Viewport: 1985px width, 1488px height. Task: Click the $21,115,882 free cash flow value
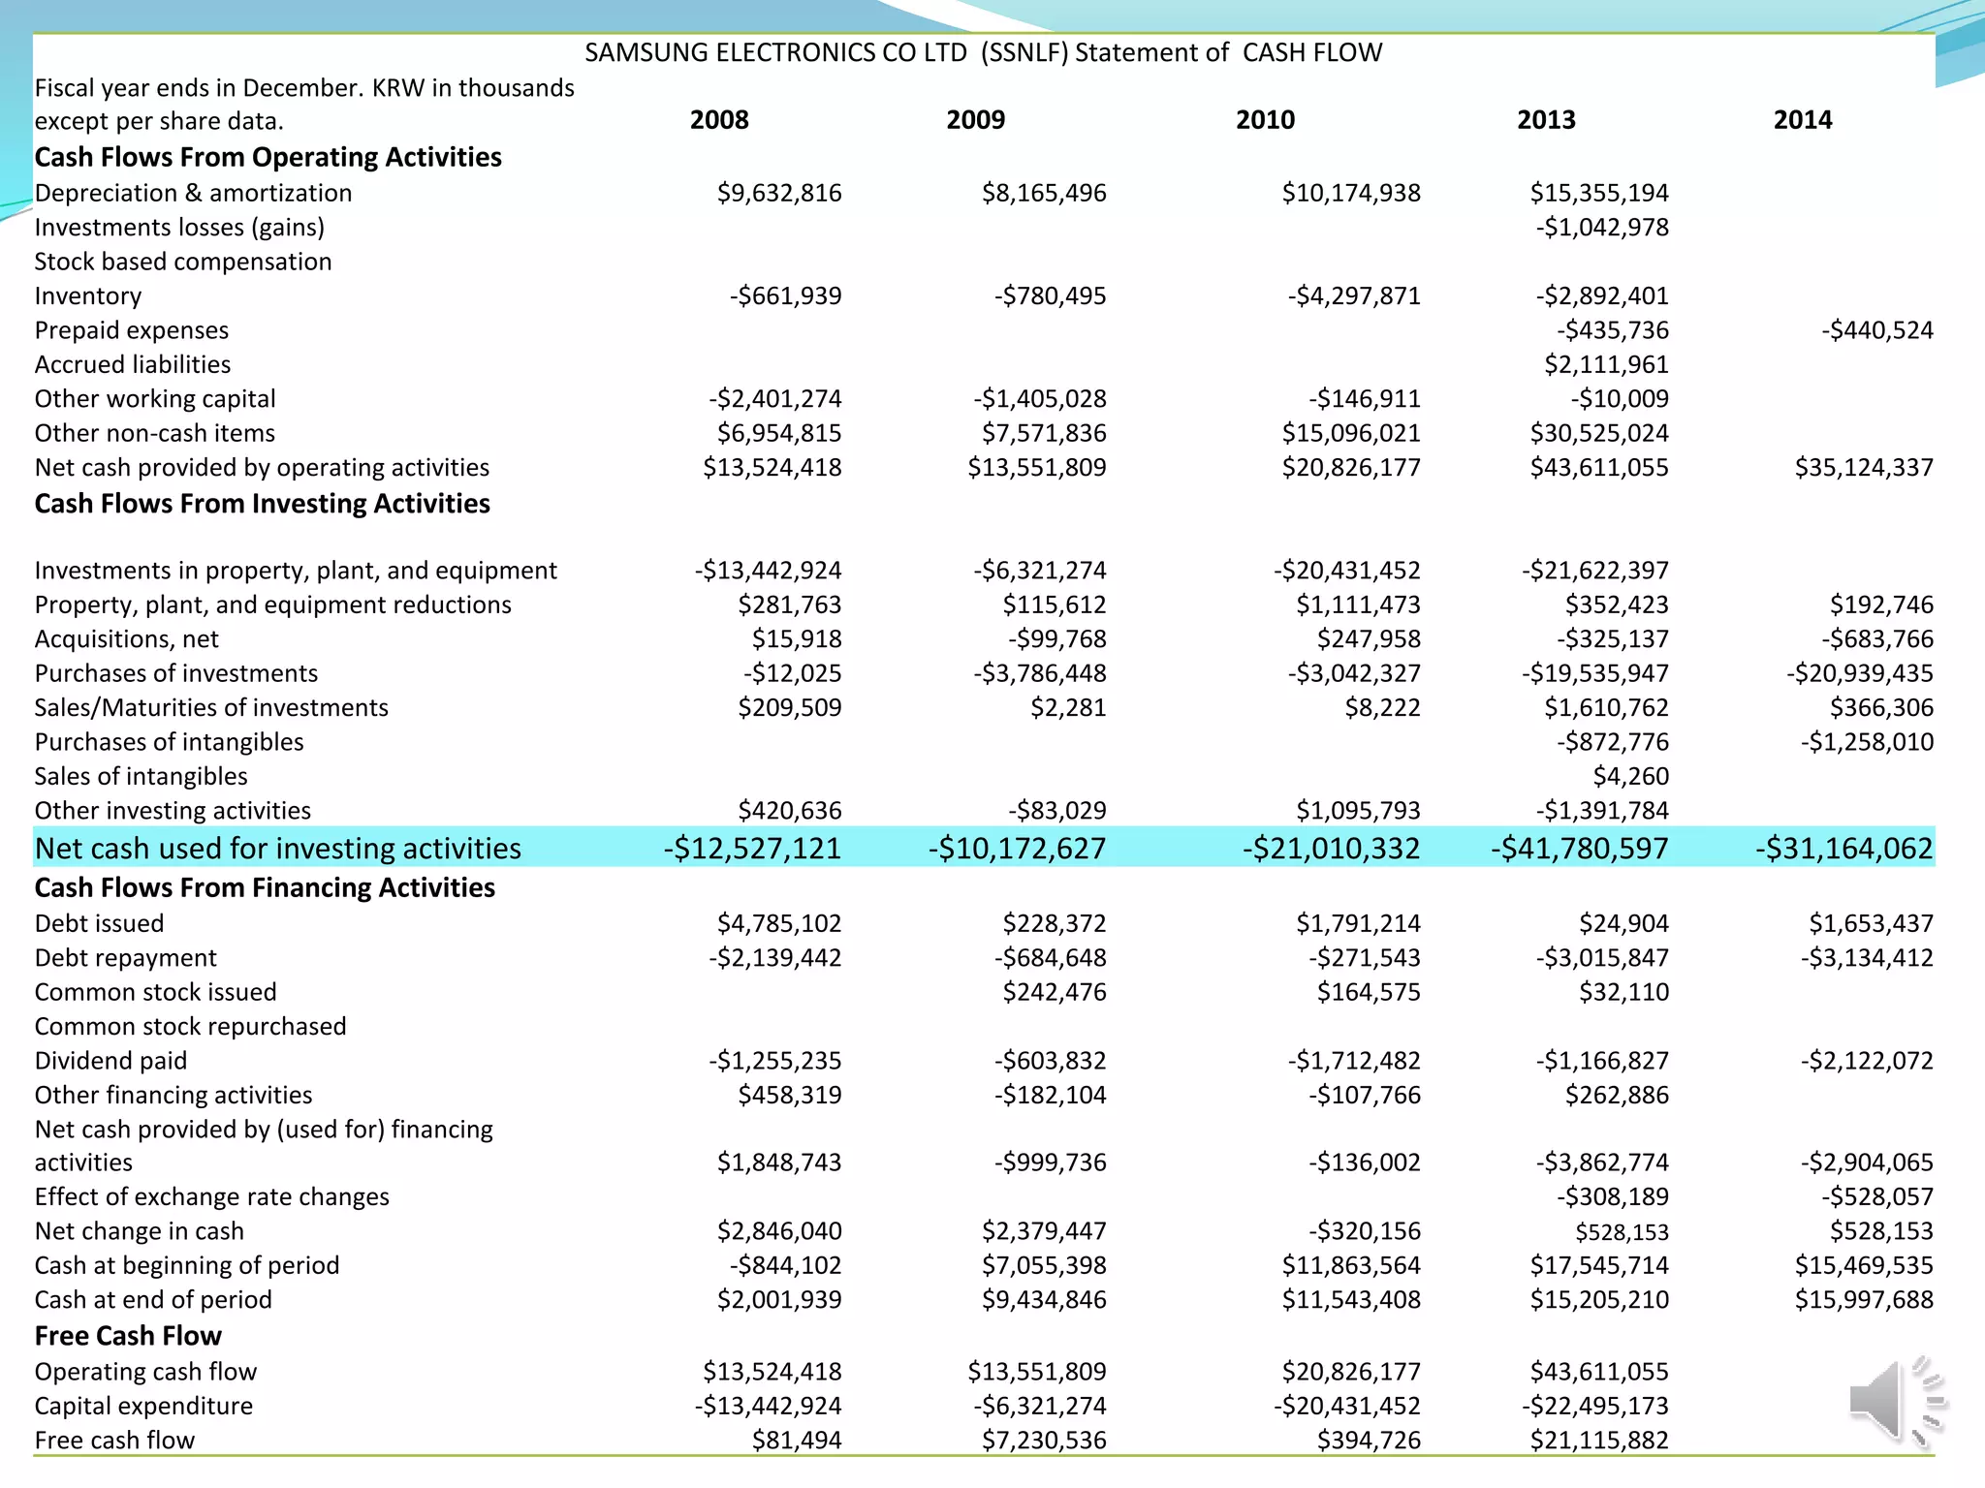[x=1598, y=1441]
